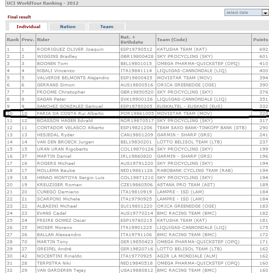The width and height of the screenshot is (269, 273).
Task: Open rider CONTADOR VELASCO Alberto
Action: pos(71,128)
